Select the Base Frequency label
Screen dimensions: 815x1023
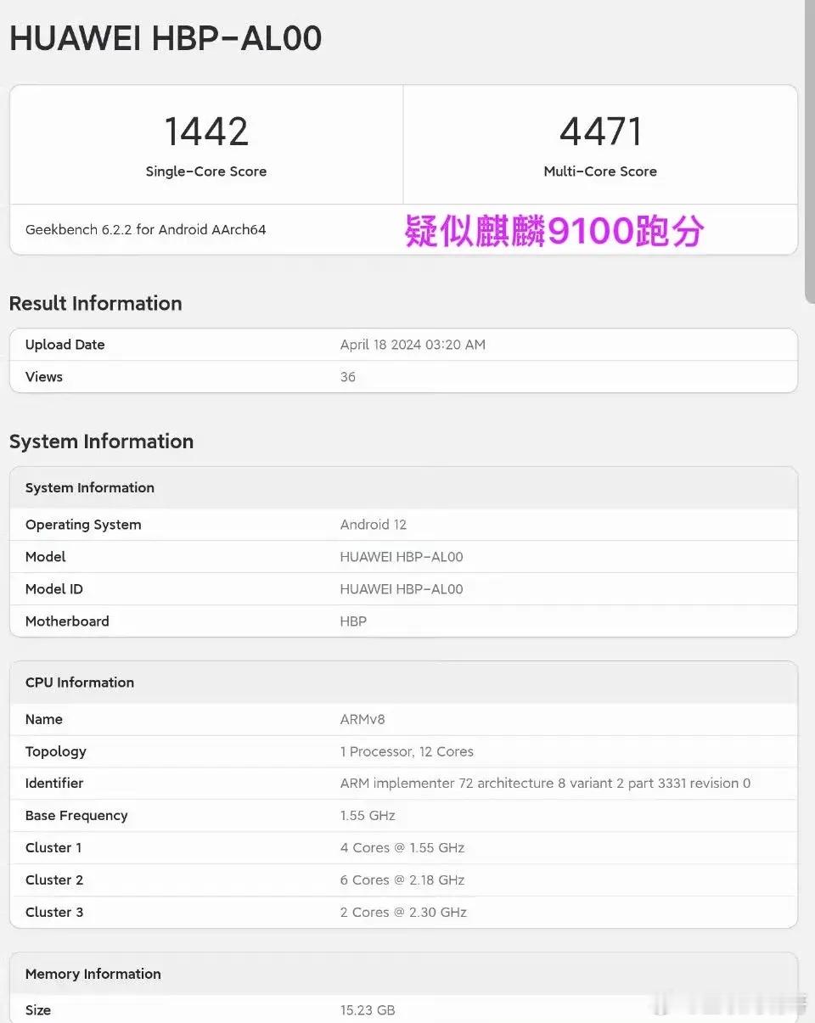[x=76, y=816]
